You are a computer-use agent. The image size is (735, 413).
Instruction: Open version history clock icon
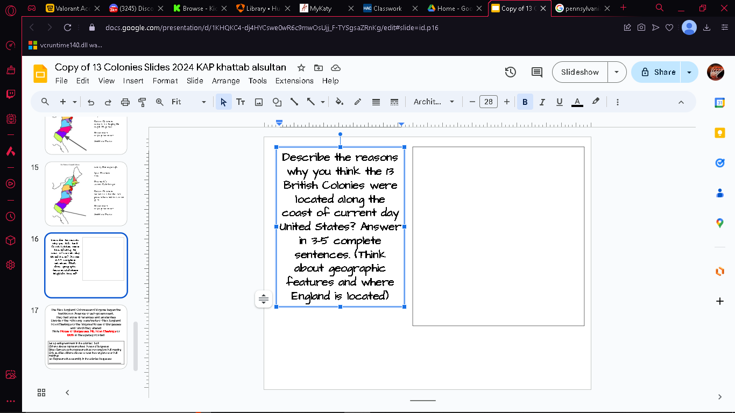pyautogui.click(x=511, y=72)
